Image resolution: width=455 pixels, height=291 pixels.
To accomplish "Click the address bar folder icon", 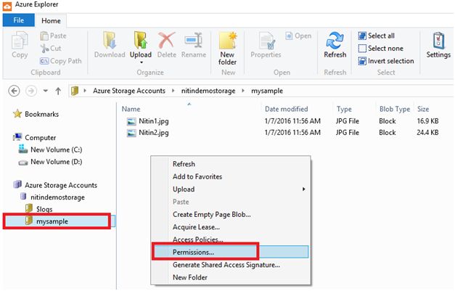I will (x=75, y=91).
